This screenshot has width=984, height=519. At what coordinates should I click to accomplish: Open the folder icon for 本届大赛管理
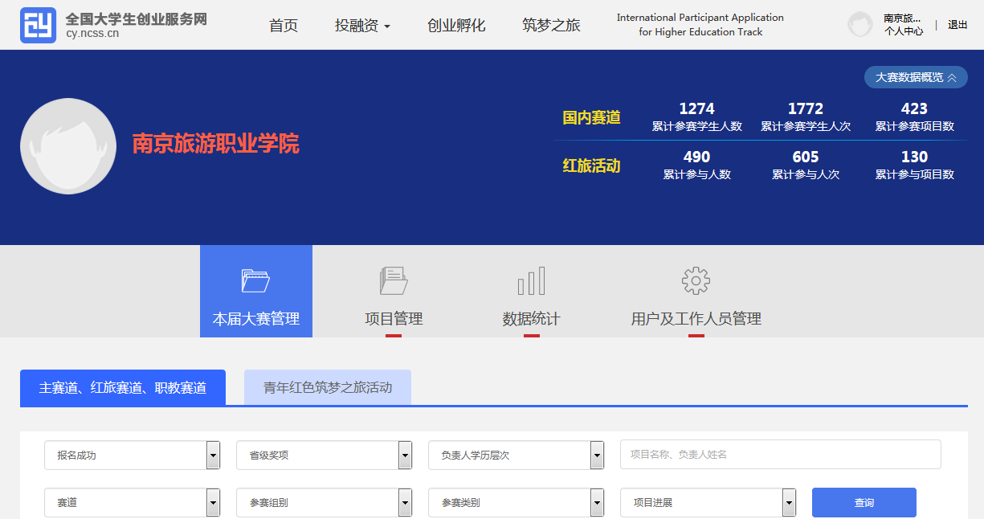(x=255, y=280)
